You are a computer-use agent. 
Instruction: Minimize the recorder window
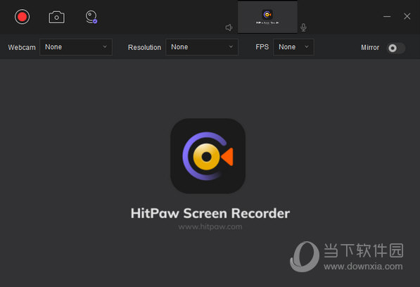tap(387, 17)
